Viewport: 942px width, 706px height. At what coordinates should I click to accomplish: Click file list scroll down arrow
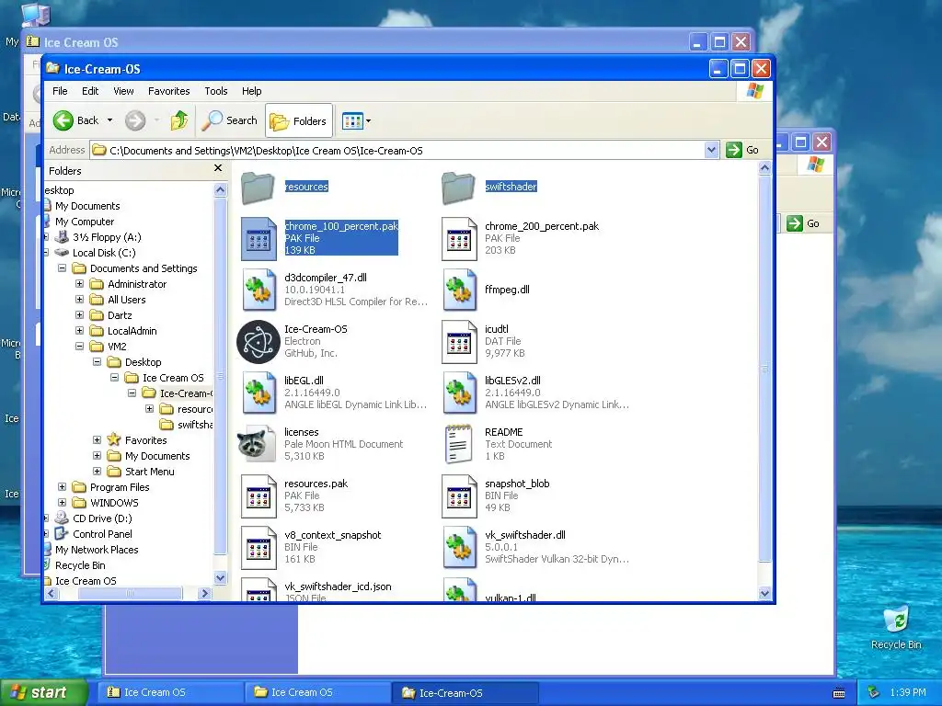click(x=764, y=593)
